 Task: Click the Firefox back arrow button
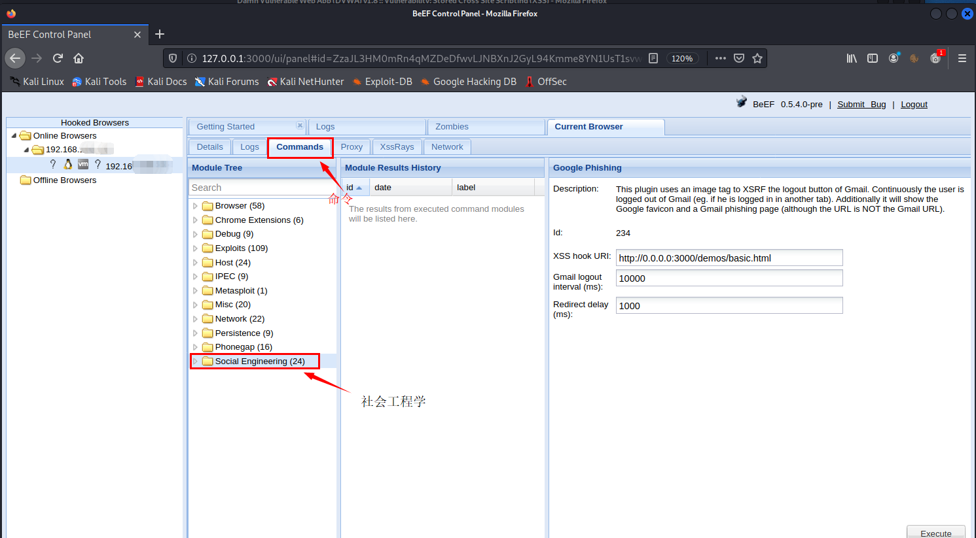point(15,58)
